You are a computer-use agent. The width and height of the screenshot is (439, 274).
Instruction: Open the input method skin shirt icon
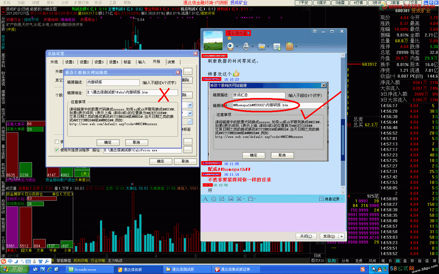(40, 261)
